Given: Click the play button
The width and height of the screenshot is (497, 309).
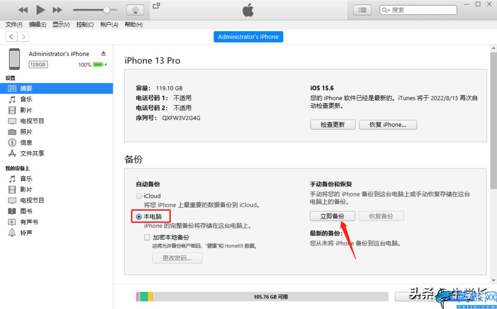Looking at the screenshot, I should (40, 10).
